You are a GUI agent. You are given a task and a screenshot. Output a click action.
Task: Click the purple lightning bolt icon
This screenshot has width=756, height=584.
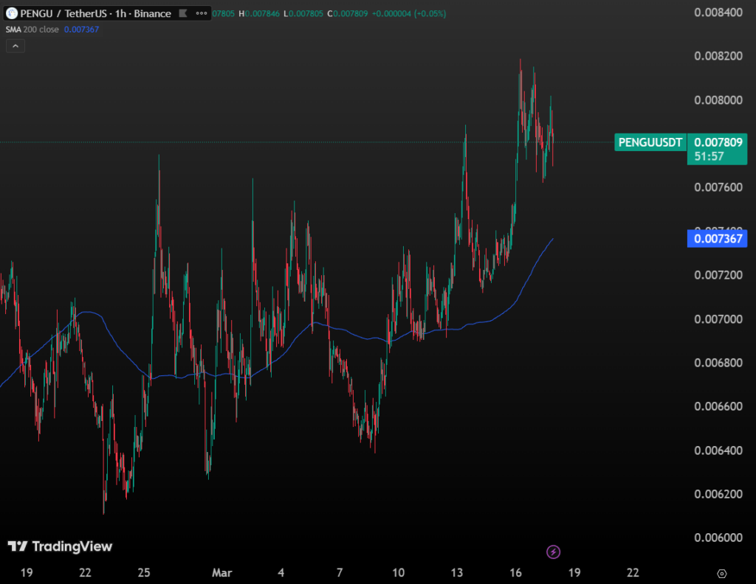click(553, 552)
